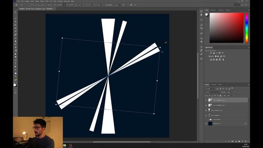Add a layer mask from panel footer
263x148 pixels.
pos(233,141)
